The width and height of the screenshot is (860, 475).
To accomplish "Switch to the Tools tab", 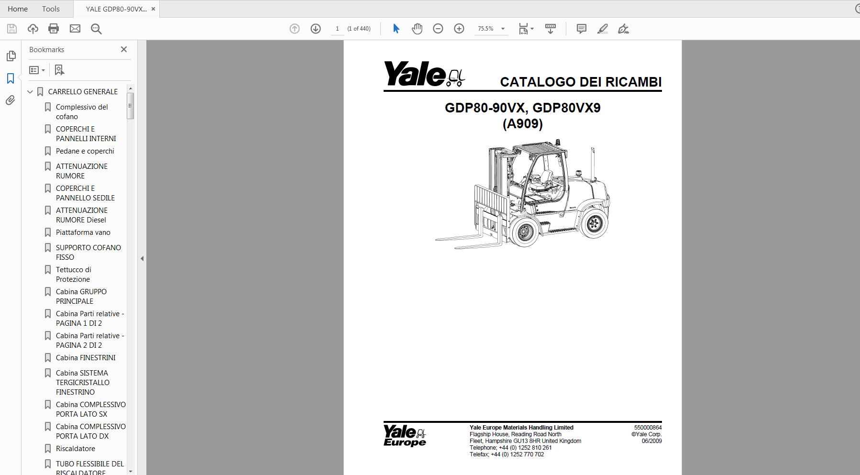I will pos(50,9).
